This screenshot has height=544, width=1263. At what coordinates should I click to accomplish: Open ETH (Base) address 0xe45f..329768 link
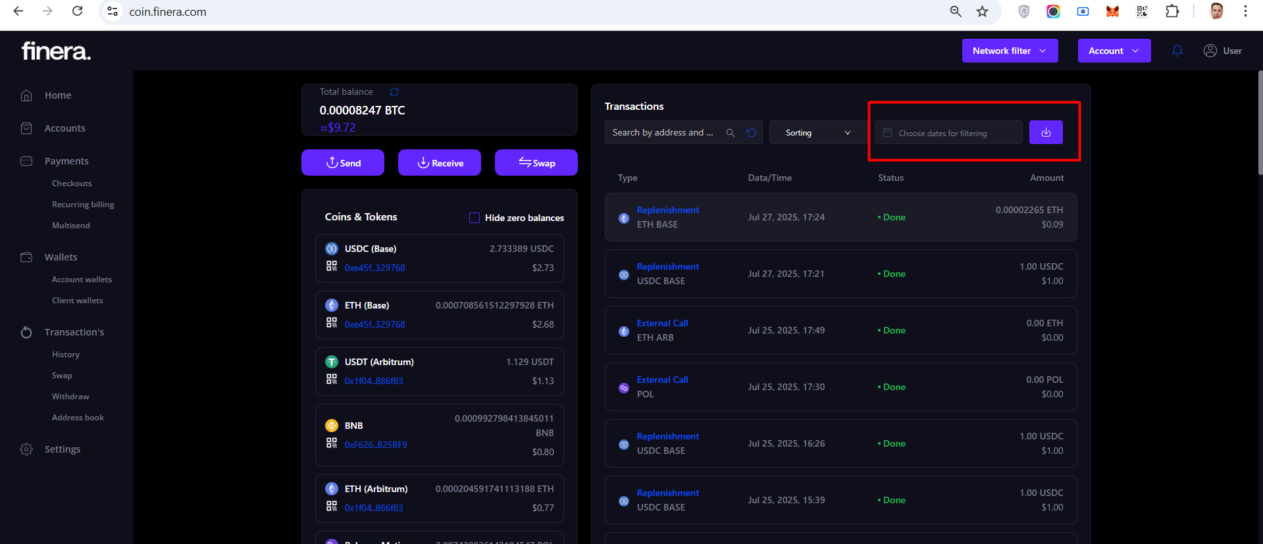click(374, 324)
